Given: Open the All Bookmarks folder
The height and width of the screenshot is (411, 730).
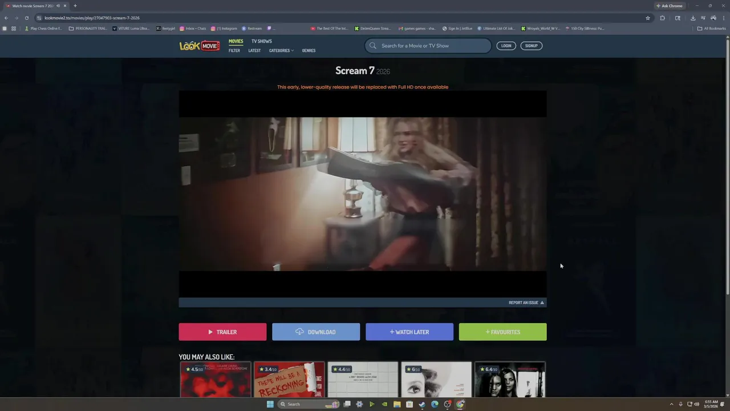Looking at the screenshot, I should tap(712, 29).
